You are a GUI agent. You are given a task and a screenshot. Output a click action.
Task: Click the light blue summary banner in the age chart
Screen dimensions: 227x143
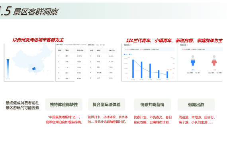pos(149,49)
